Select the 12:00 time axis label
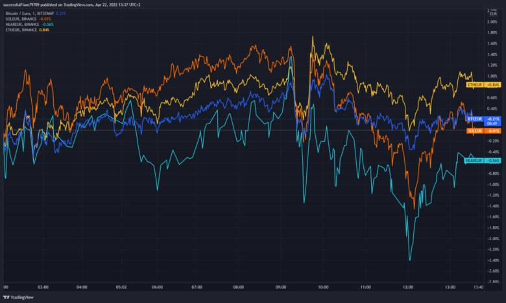This screenshot has width=506, height=303. [x=407, y=287]
